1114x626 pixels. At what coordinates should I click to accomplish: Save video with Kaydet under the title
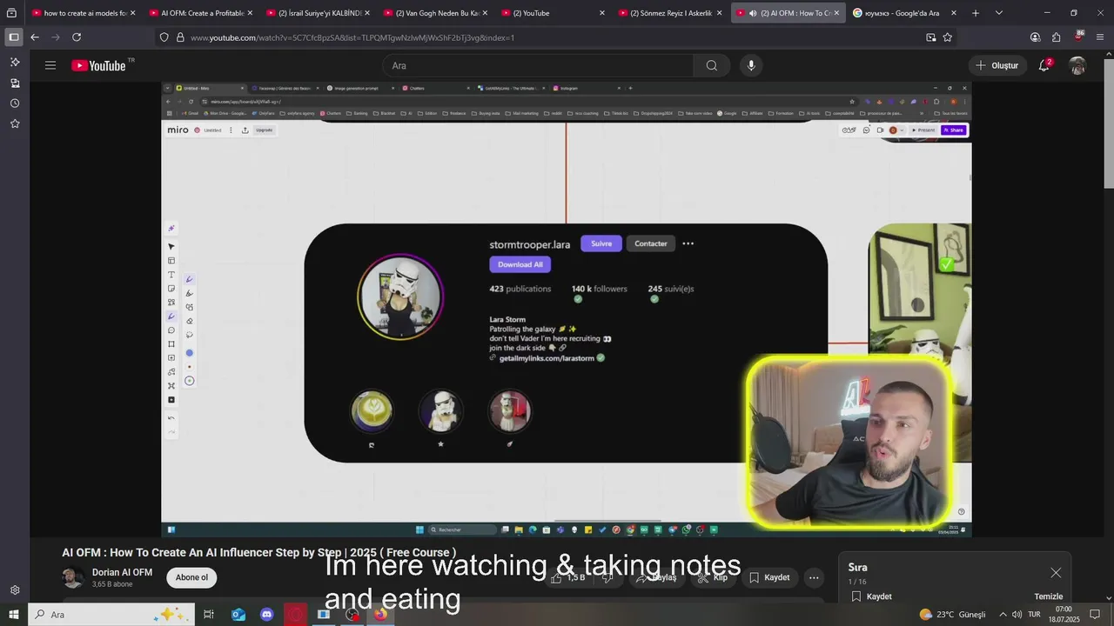[769, 577]
